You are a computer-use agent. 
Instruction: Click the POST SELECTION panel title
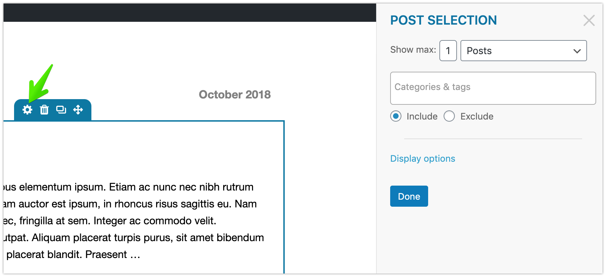443,20
